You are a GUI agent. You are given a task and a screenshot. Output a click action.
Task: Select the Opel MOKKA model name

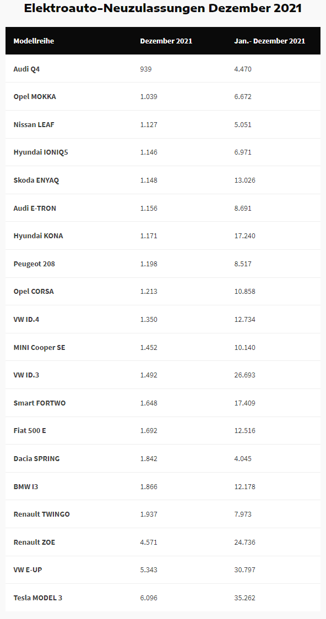(35, 97)
